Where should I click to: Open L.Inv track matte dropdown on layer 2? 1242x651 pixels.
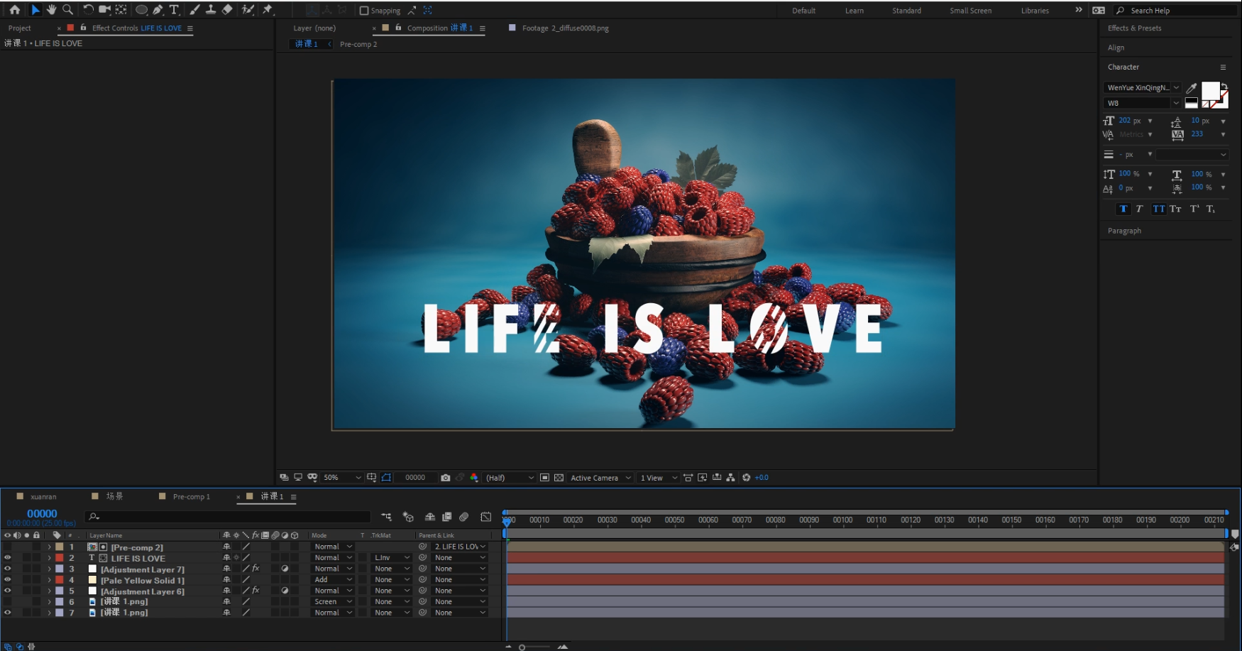pos(391,558)
